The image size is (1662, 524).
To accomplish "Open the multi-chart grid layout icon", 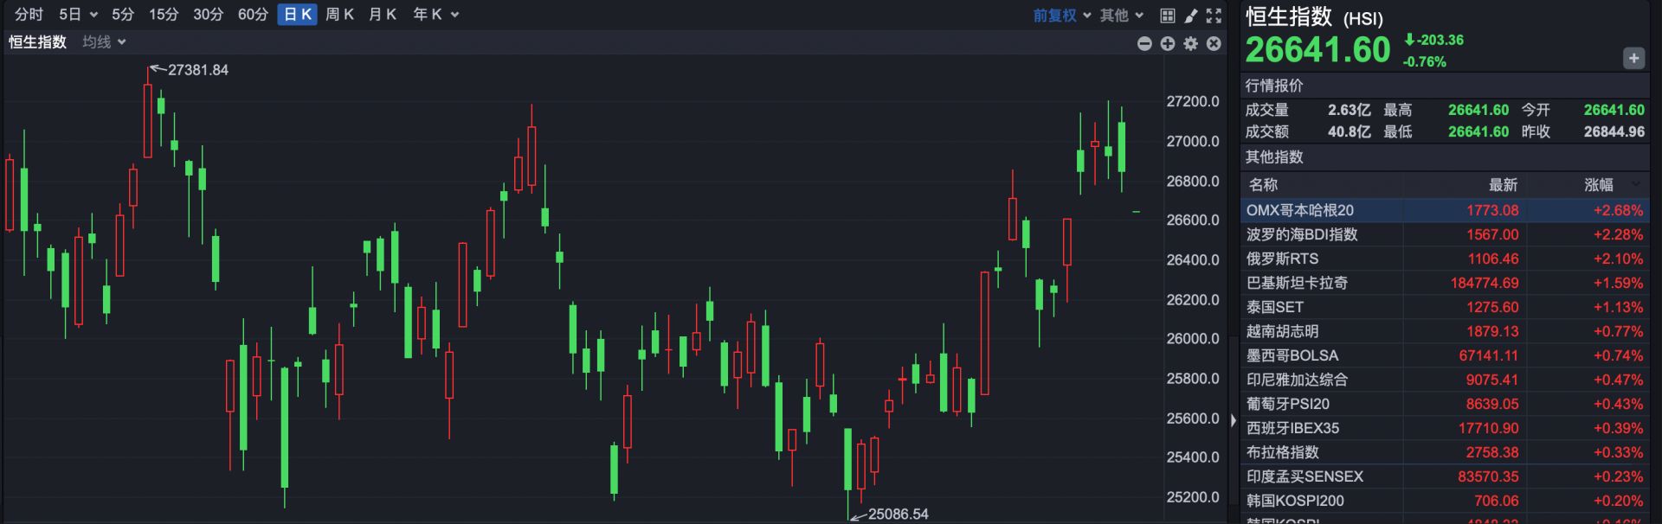I will [x=1167, y=15].
